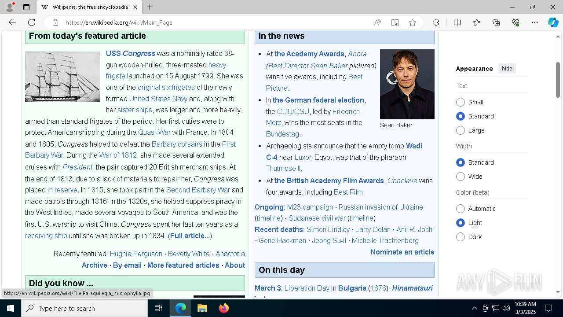The height and width of the screenshot is (317, 563).
Task: Open the M23 campaign link
Action: point(310,207)
